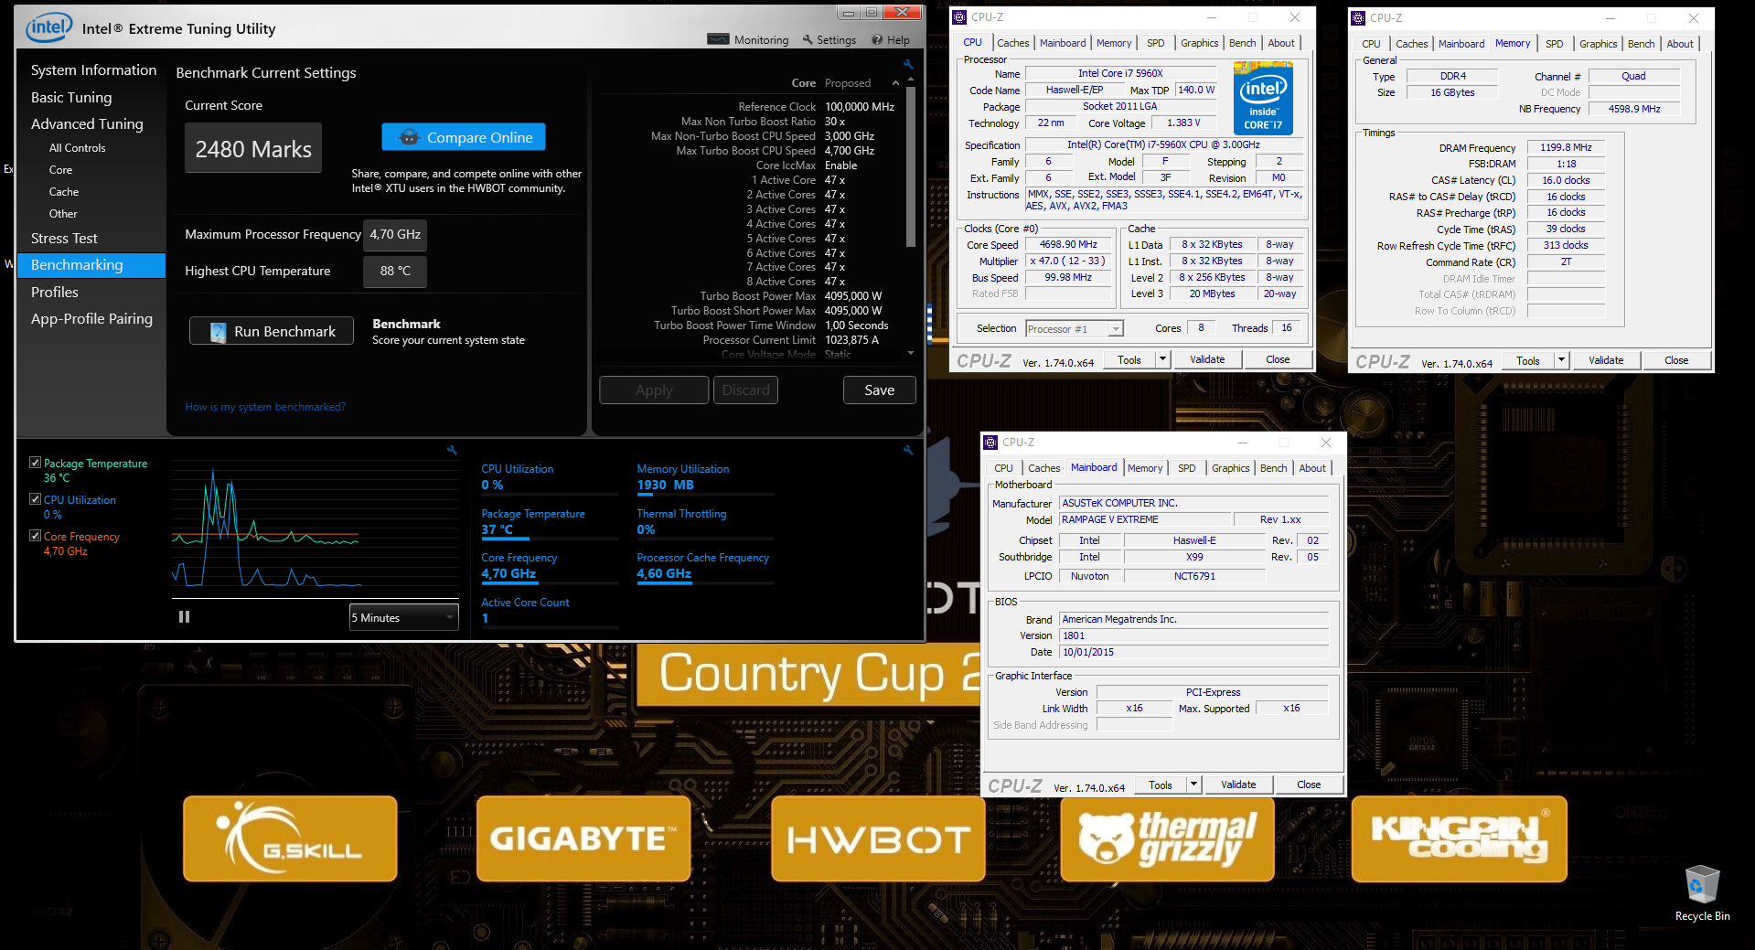Click the vertical scrollbar of Core settings

coord(910,169)
